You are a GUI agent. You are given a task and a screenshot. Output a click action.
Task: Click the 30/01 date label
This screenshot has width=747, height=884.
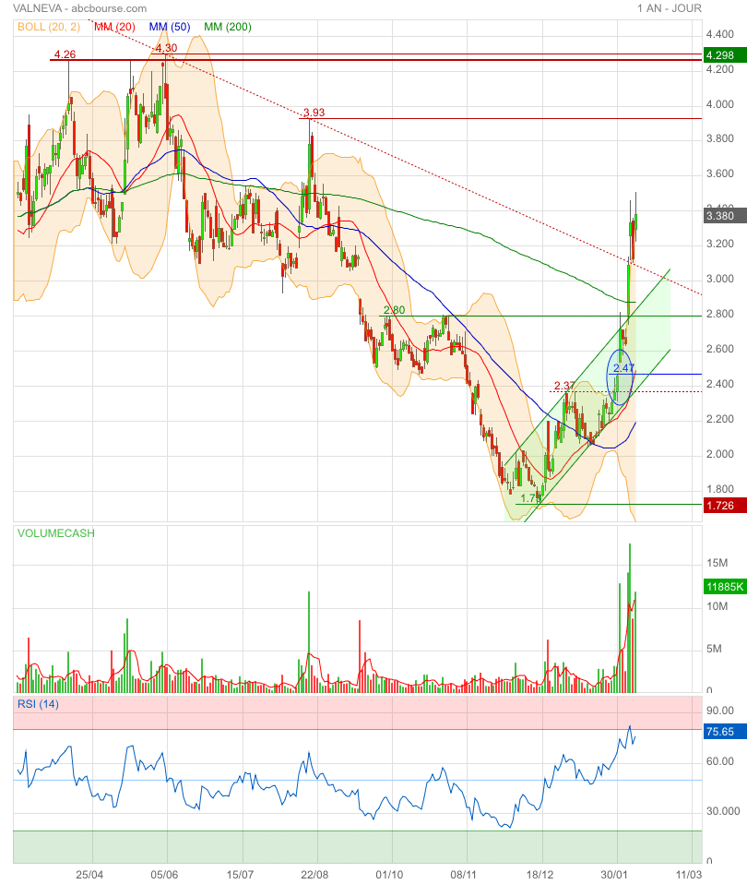[614, 875]
